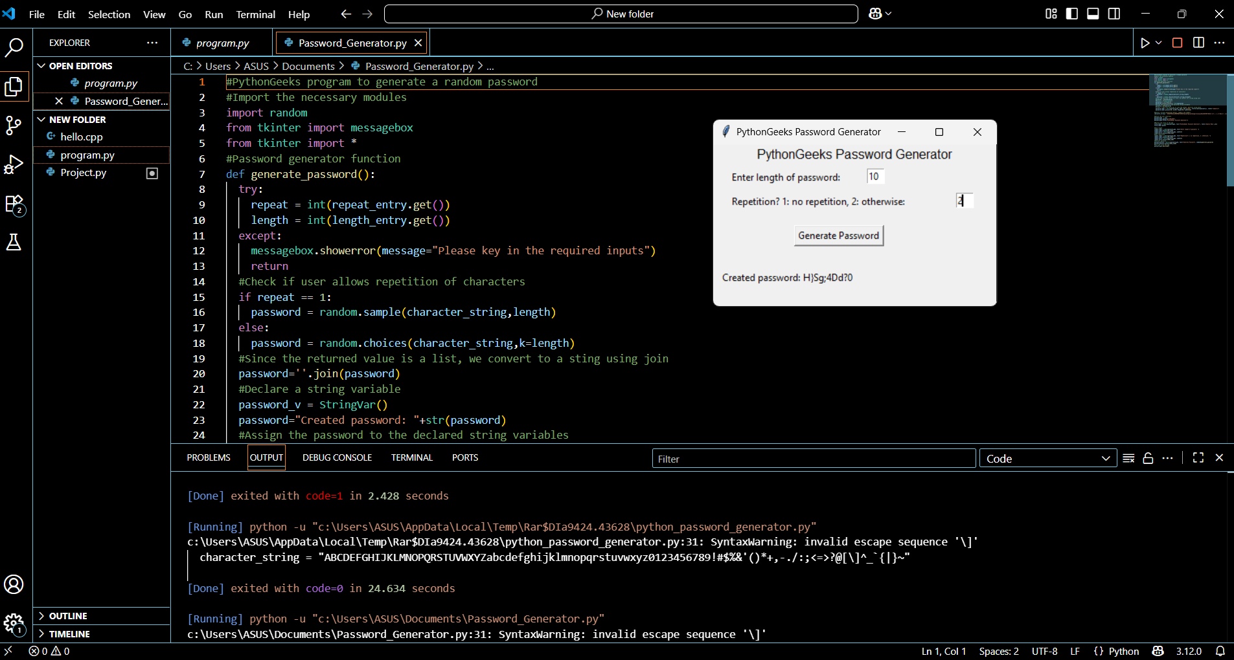The image size is (1234, 660).
Task: Open the Extensions view
Action: click(x=14, y=204)
